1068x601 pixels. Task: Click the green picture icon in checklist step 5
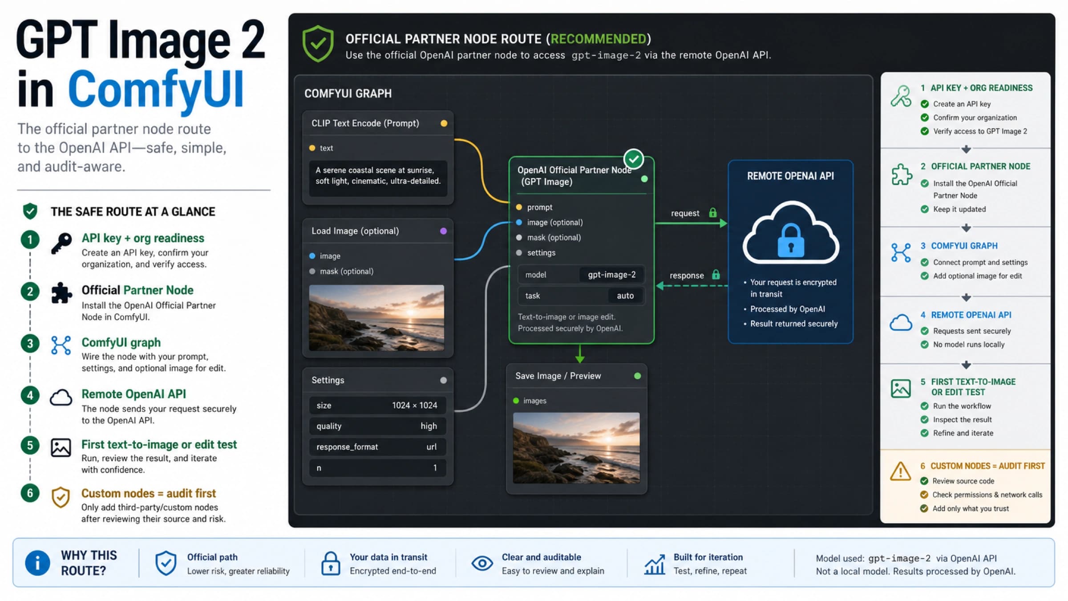pos(901,389)
